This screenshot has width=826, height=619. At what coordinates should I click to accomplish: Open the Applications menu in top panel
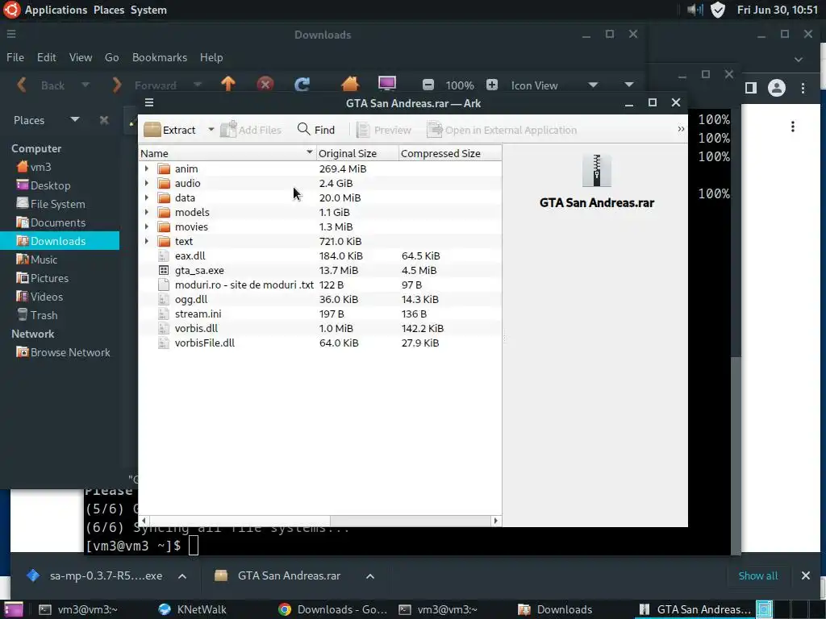pyautogui.click(x=56, y=10)
